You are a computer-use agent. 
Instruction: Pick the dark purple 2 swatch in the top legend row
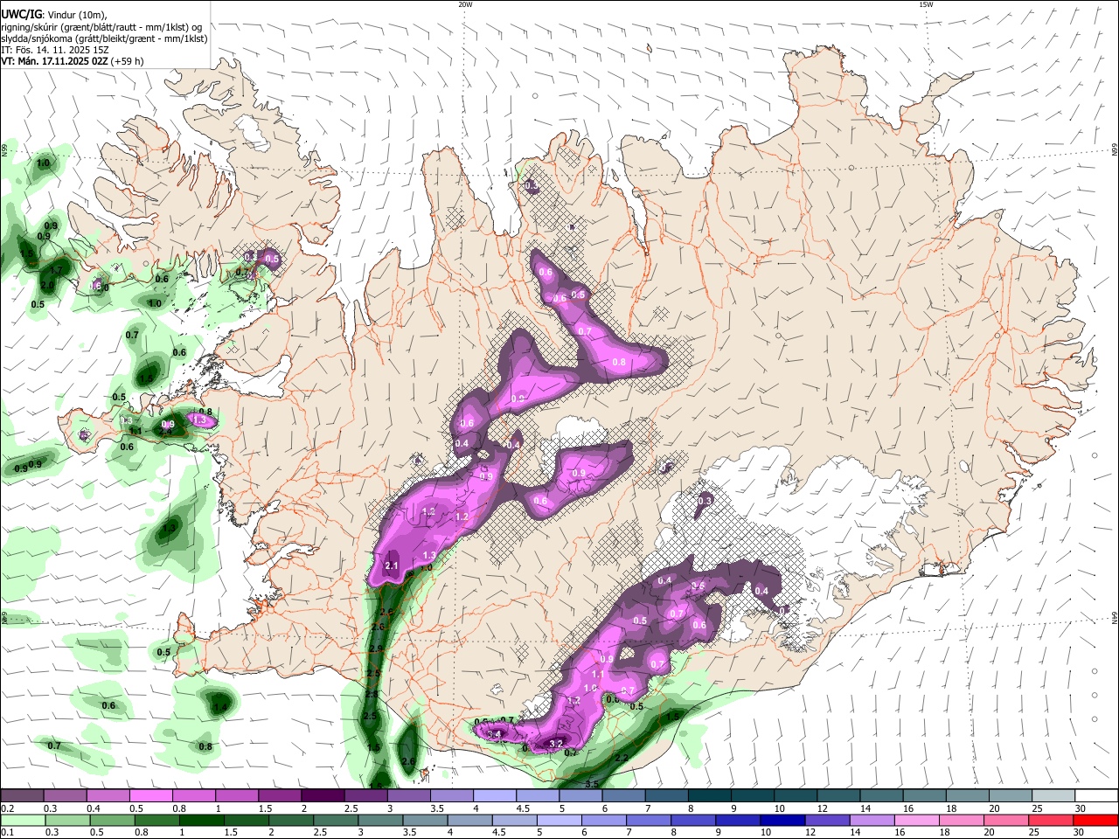click(x=323, y=796)
